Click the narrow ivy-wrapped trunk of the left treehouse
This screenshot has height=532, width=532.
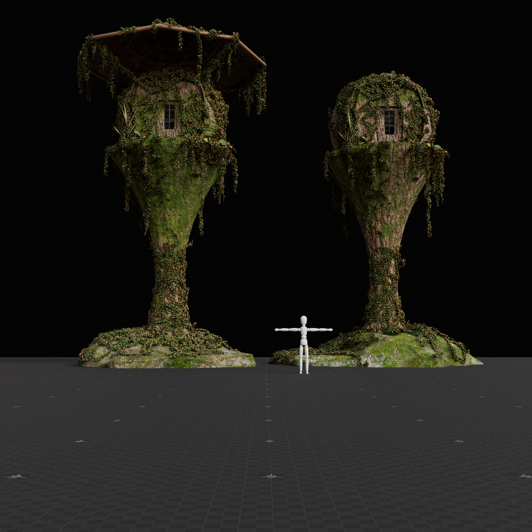coord(170,286)
